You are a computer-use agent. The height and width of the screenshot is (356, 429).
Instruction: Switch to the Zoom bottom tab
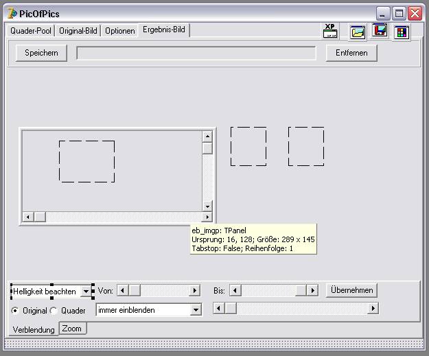pyautogui.click(x=72, y=329)
